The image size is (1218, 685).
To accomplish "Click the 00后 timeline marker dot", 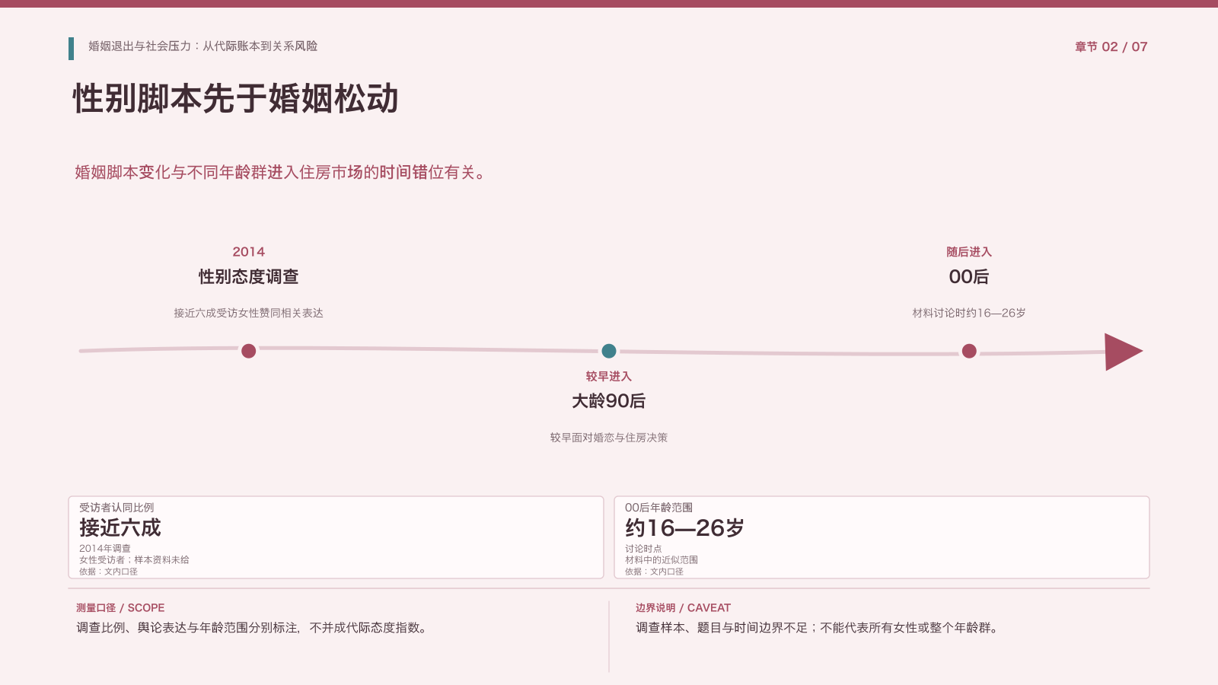I will pos(969,351).
